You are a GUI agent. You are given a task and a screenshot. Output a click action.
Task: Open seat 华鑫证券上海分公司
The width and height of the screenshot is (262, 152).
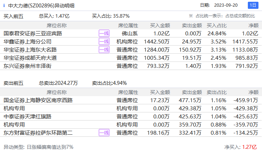27,42
